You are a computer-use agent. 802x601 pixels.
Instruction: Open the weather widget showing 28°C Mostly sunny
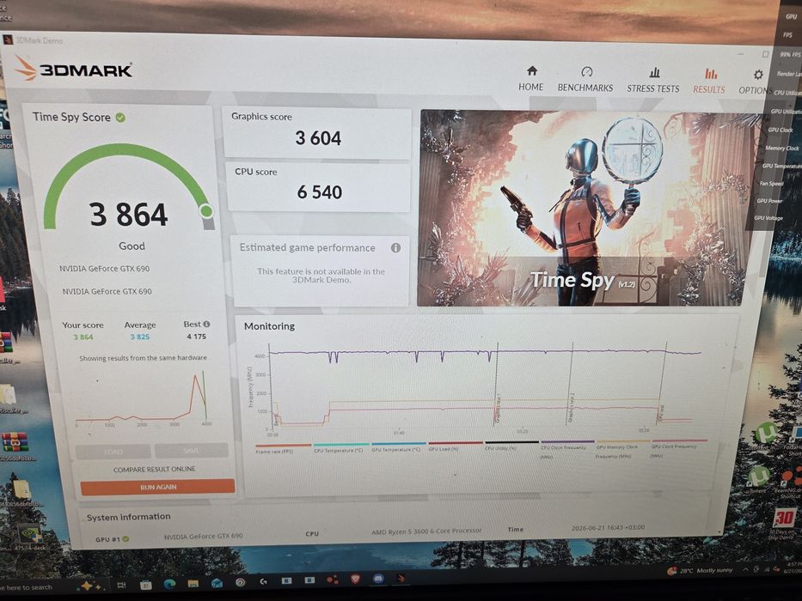[x=701, y=570]
